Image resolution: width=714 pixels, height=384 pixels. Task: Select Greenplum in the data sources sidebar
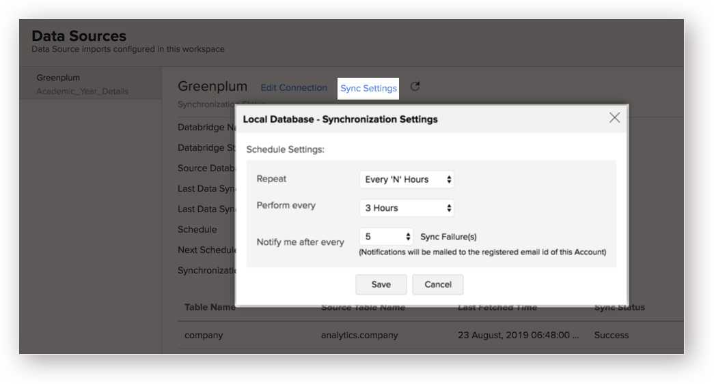(58, 78)
